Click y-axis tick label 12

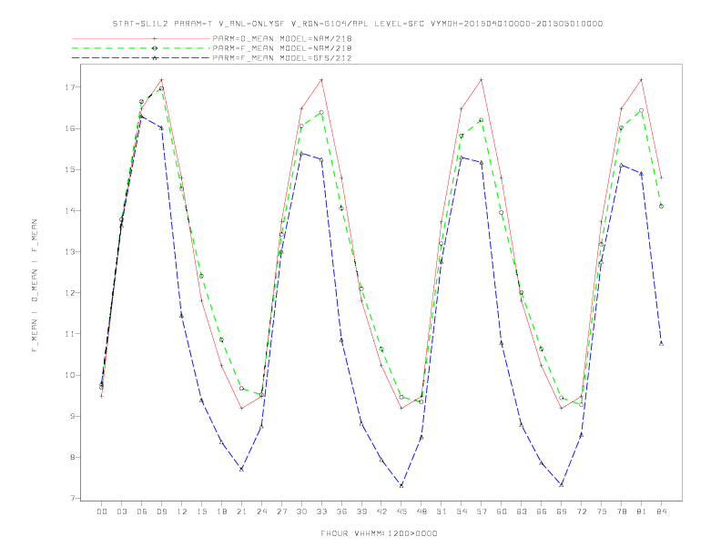click(70, 293)
